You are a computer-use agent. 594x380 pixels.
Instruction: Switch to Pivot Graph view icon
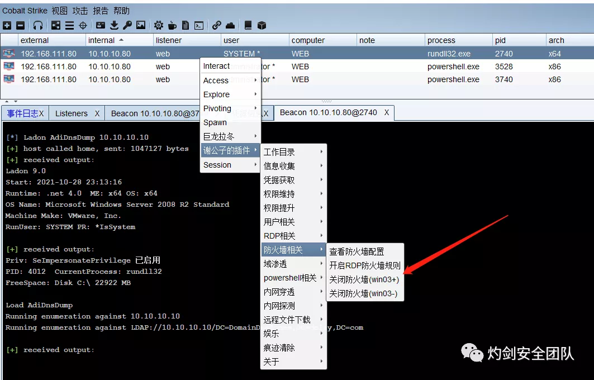pyautogui.click(x=56, y=25)
